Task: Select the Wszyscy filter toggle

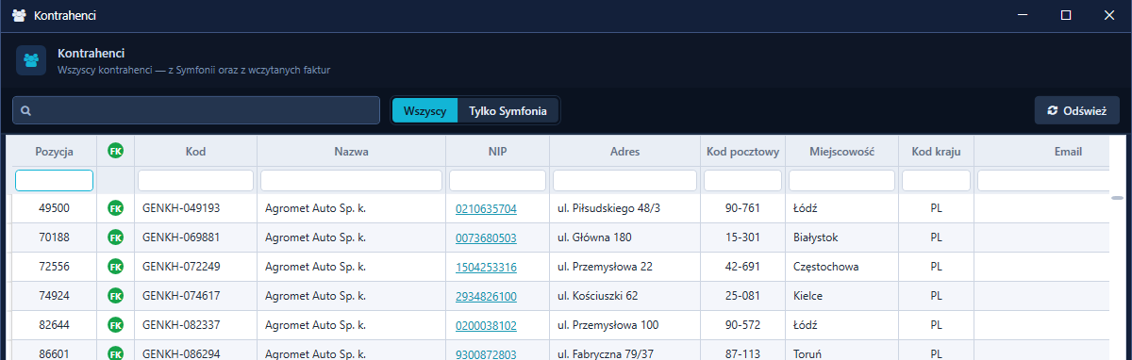Action: 424,110
